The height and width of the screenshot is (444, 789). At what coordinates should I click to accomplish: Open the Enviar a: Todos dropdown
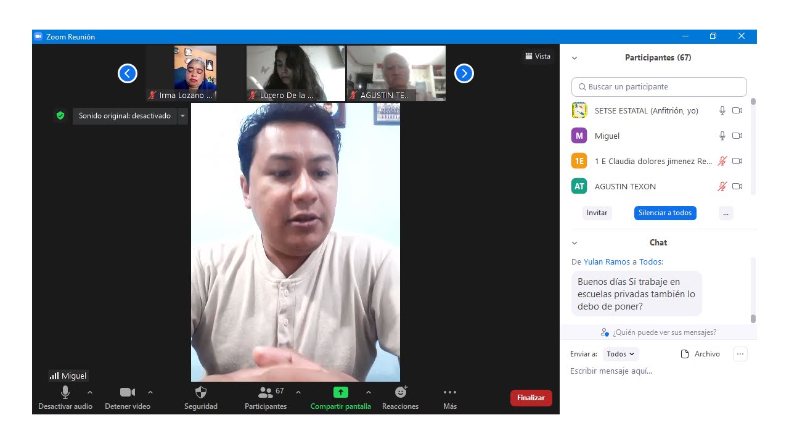621,354
